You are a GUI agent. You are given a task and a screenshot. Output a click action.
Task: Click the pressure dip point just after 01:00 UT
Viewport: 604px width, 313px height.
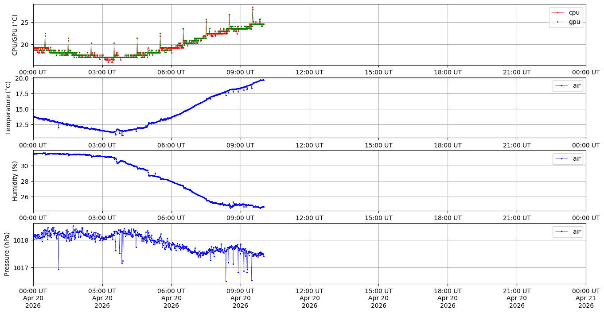click(x=58, y=269)
